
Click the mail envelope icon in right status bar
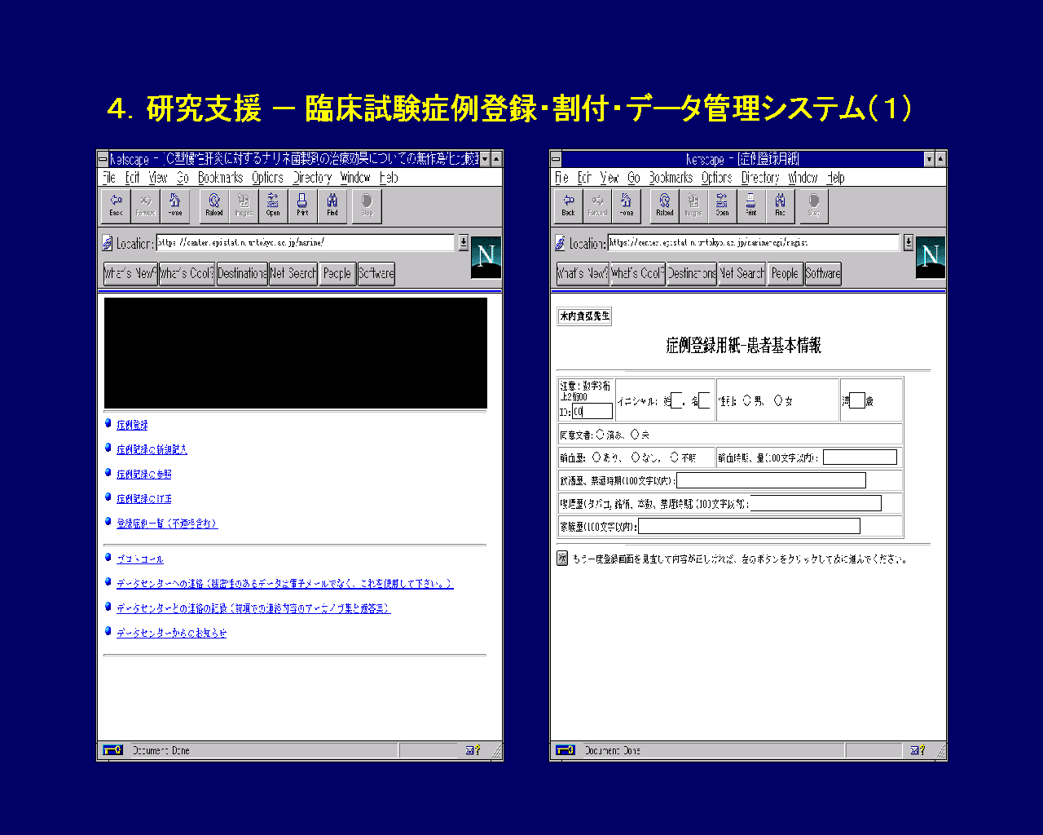click(914, 750)
